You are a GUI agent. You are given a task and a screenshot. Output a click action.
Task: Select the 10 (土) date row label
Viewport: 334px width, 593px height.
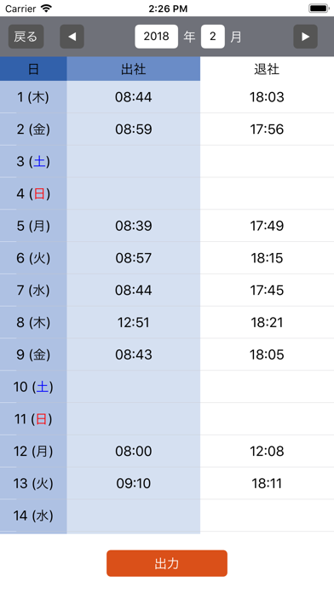click(33, 387)
